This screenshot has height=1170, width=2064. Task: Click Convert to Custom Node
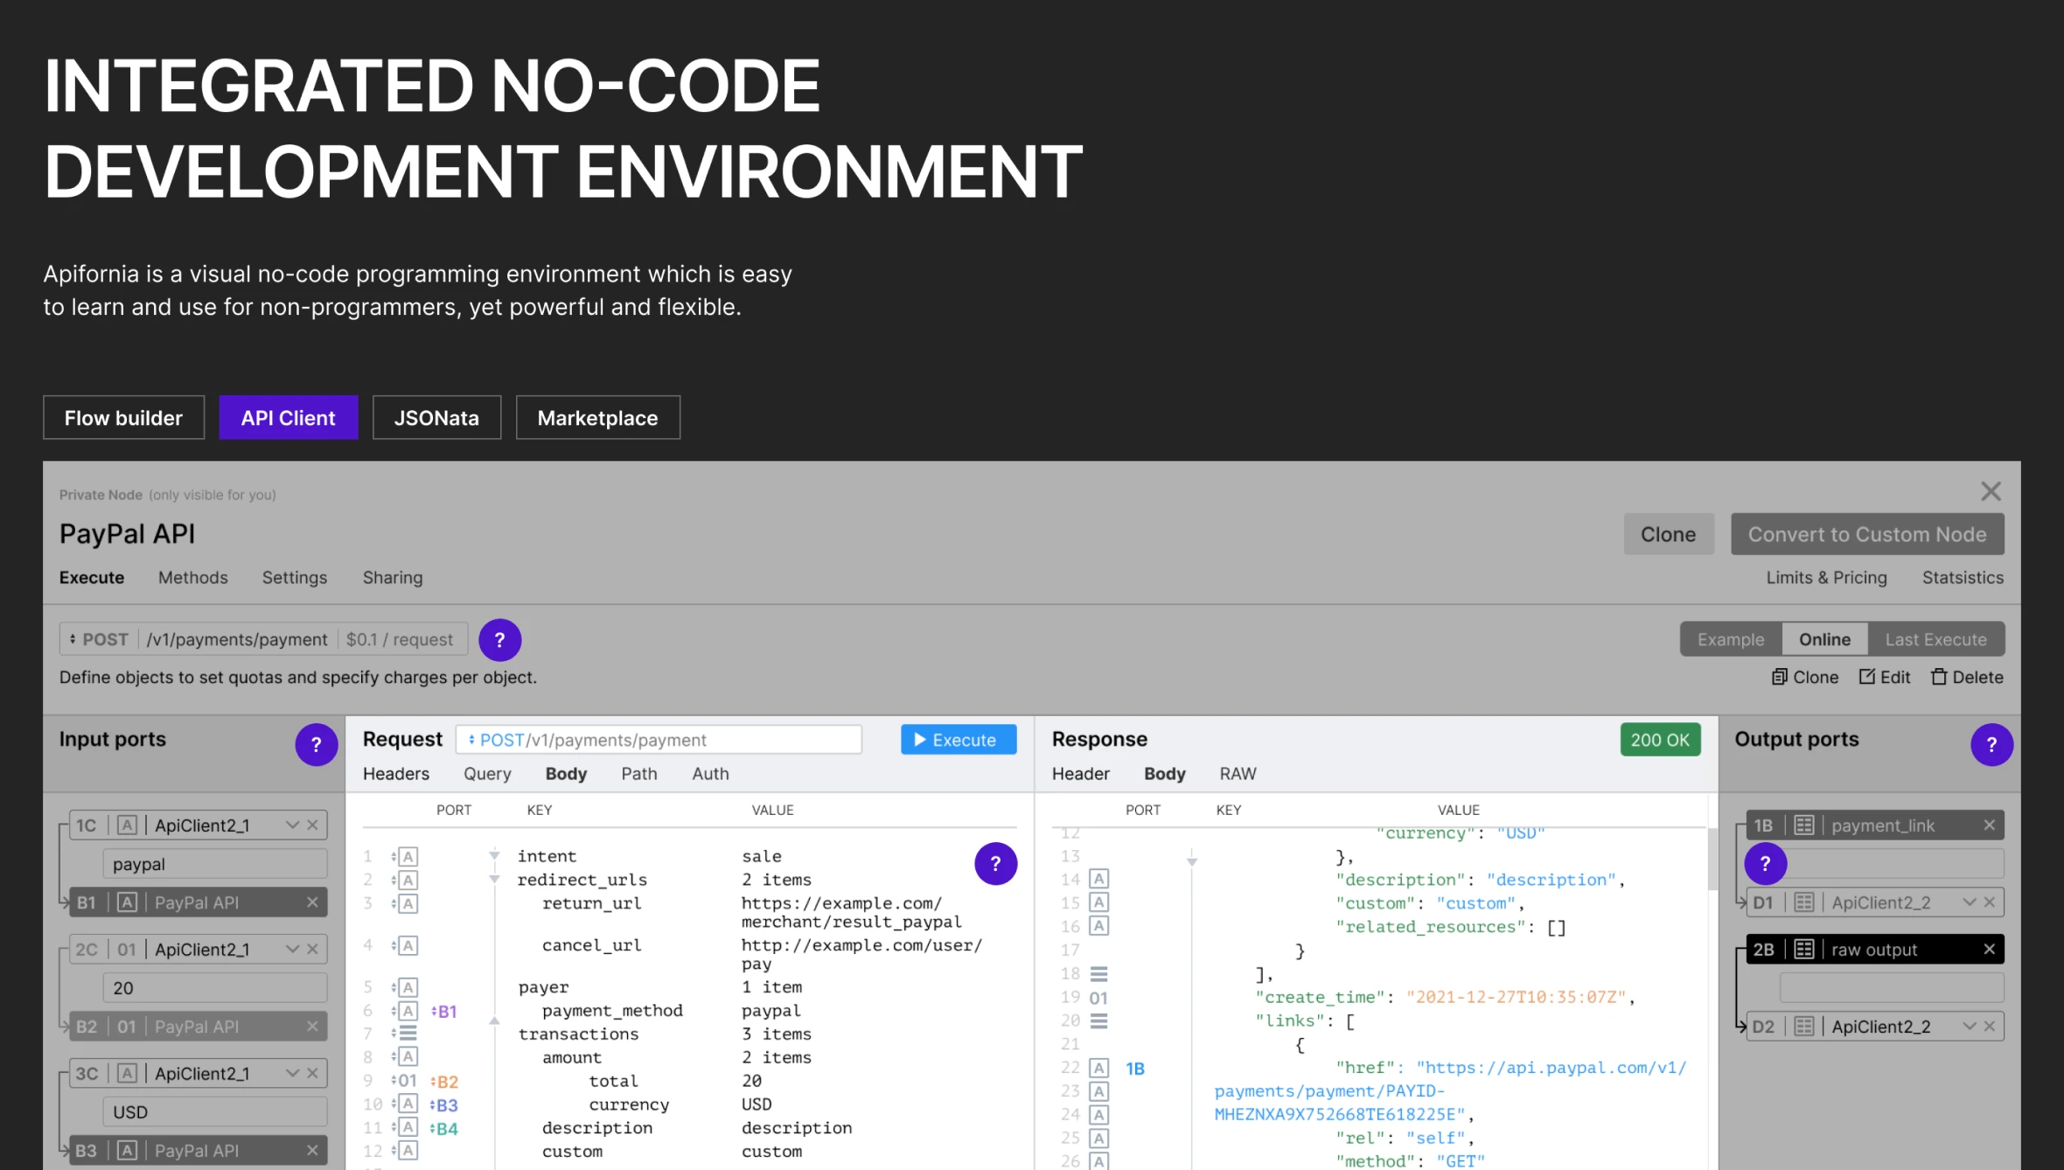[1866, 534]
